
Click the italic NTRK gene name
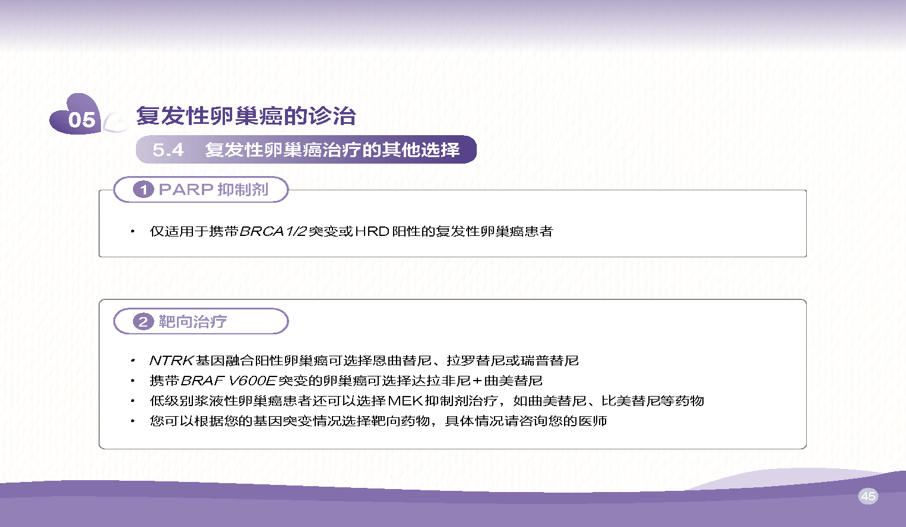click(x=172, y=360)
